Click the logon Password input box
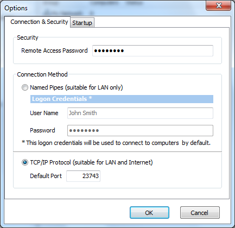The width and height of the screenshot is (235, 228). [x=140, y=130]
